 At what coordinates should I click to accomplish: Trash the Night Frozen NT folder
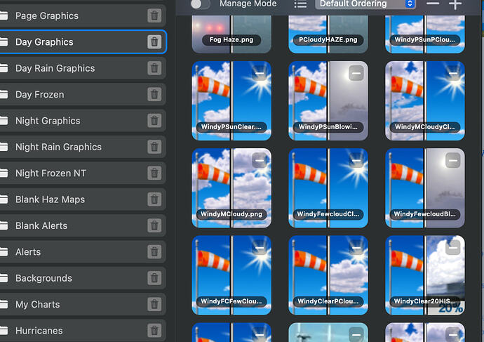[154, 173]
